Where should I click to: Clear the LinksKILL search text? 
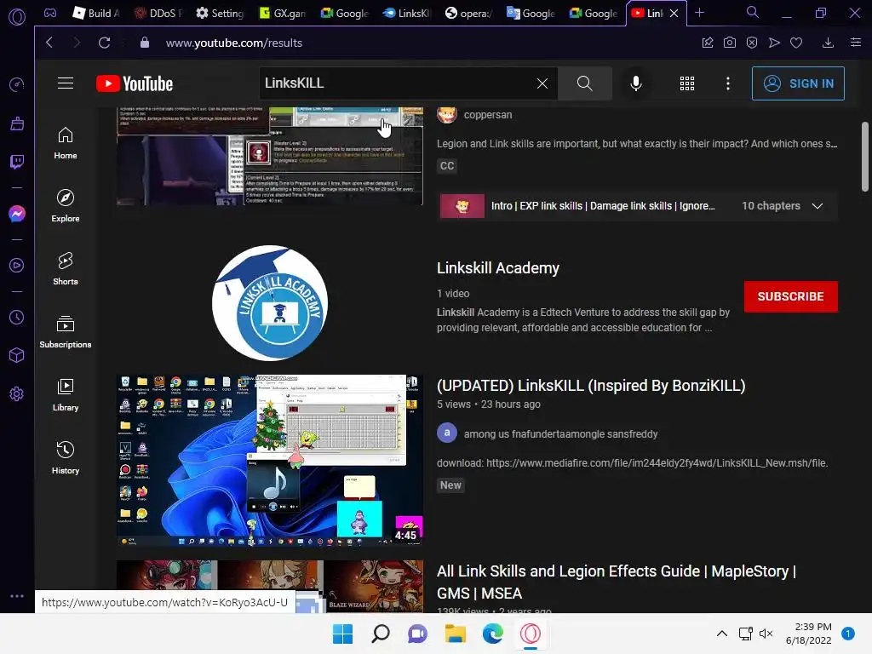coord(542,83)
